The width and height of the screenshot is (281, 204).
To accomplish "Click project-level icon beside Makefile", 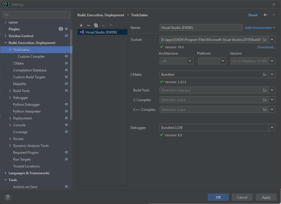I will coord(66,84).
